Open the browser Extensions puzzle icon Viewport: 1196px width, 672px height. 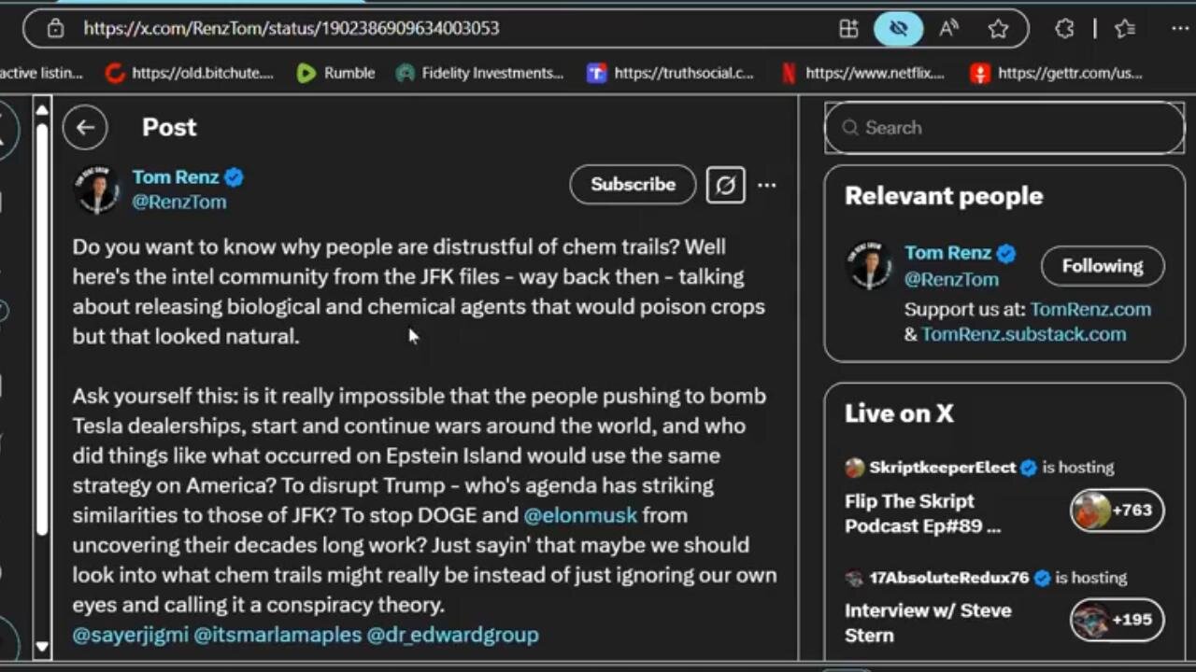(x=1064, y=28)
